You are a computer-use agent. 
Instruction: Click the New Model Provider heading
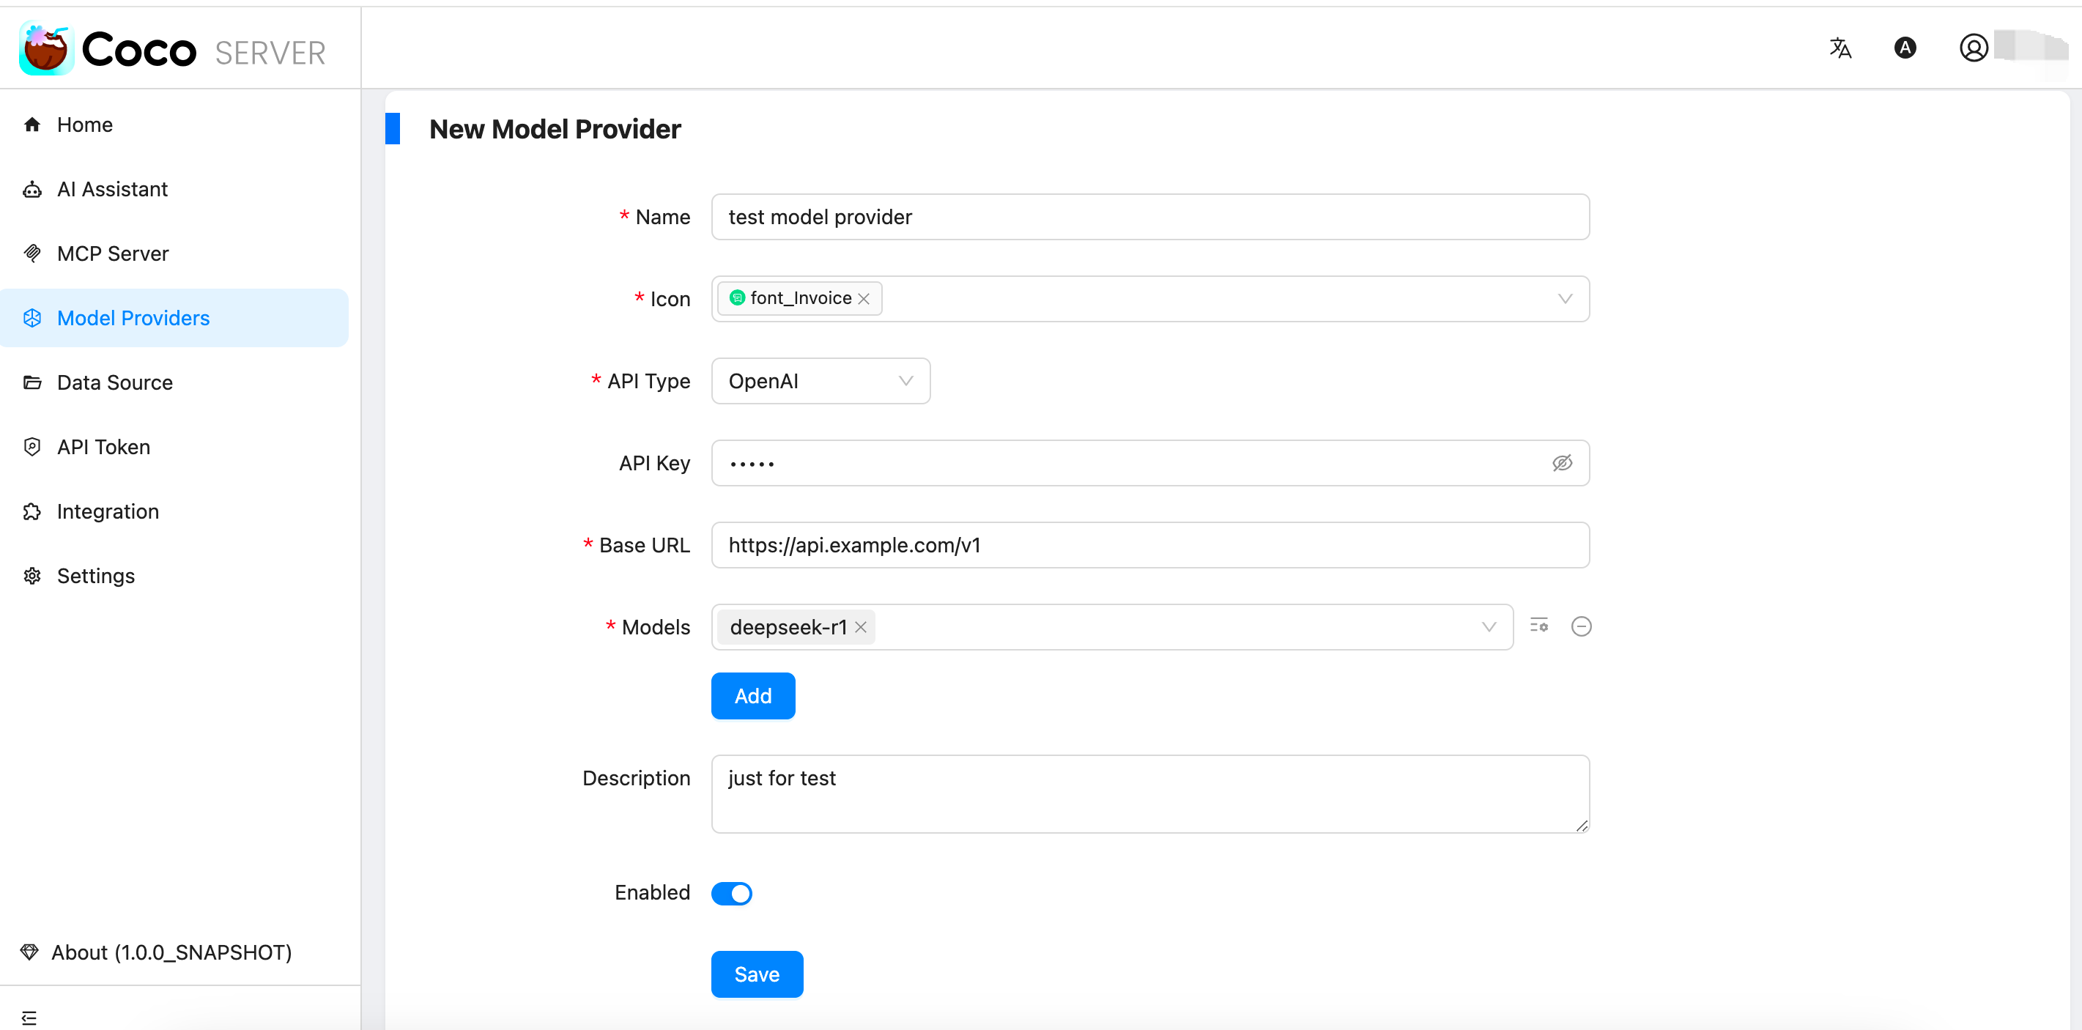(555, 130)
